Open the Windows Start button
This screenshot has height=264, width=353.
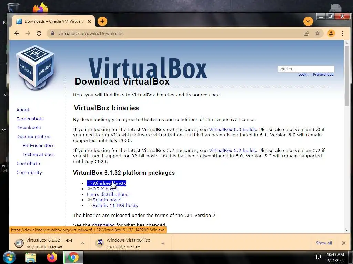9,257
